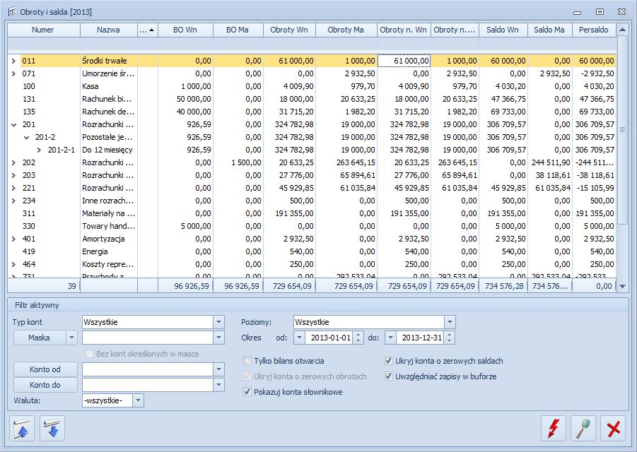Expand account 202 row
The width and height of the screenshot is (637, 452).
[14, 162]
